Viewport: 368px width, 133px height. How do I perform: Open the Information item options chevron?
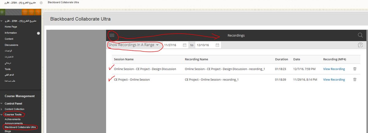click(x=38, y=33)
